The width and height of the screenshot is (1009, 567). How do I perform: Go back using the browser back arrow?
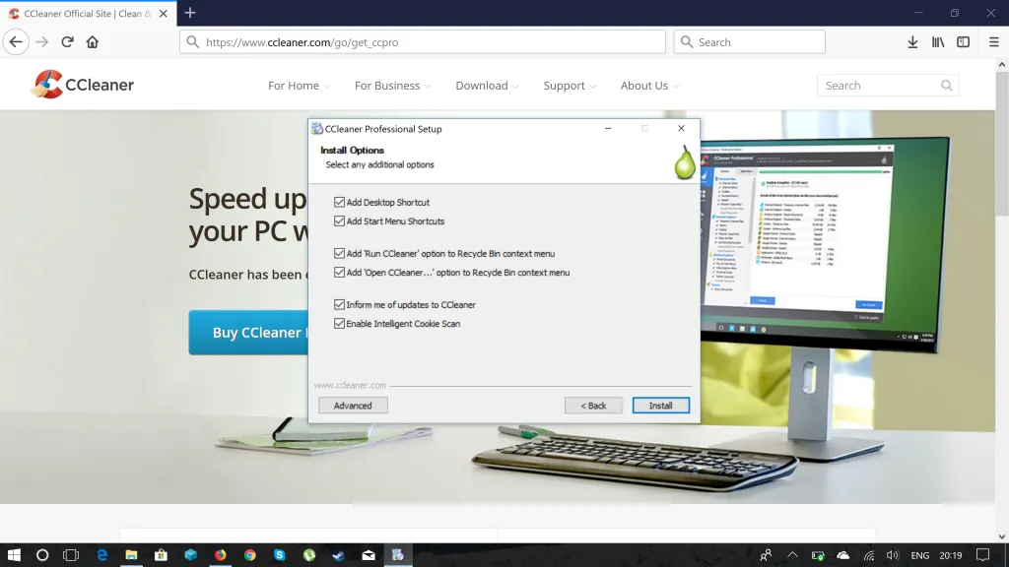16,42
